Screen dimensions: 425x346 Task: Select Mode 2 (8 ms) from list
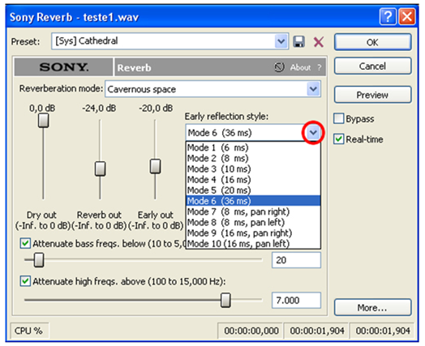coord(253,158)
